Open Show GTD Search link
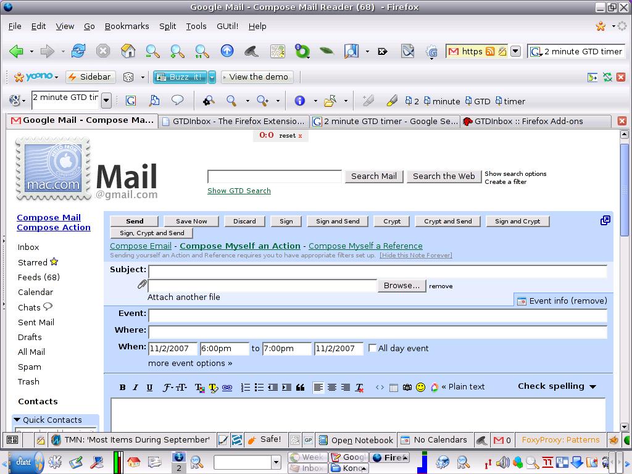632x474 pixels. tap(239, 191)
